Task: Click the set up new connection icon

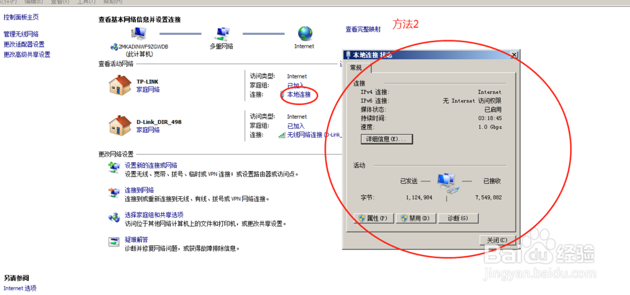Action: point(114,168)
